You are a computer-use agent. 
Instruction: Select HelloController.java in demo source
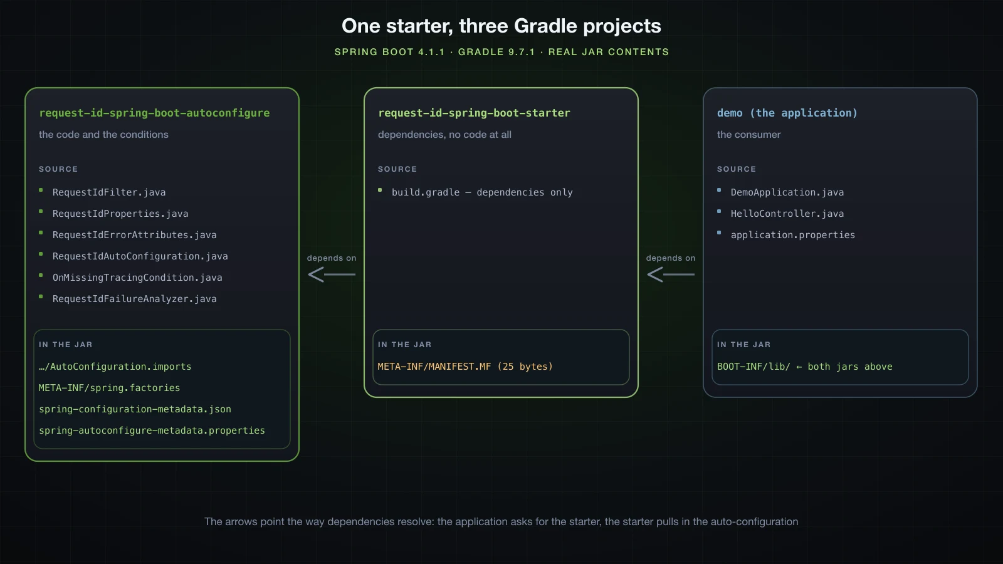(x=787, y=214)
